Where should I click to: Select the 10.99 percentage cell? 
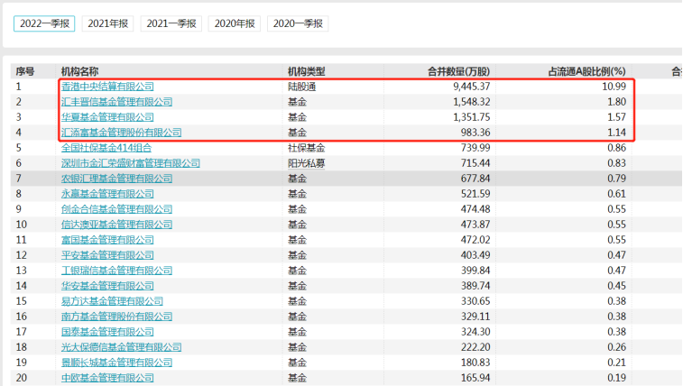click(x=614, y=87)
